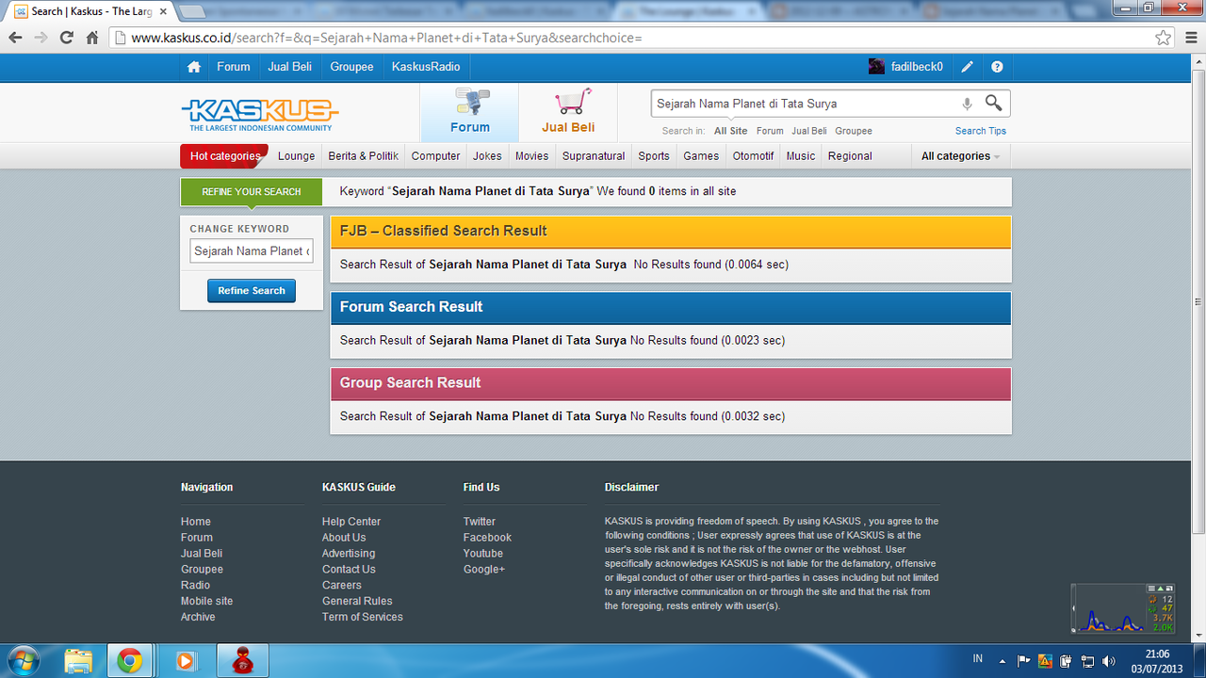The width and height of the screenshot is (1206, 678).
Task: Click the page vertical scrollbar
Action: [1198, 301]
